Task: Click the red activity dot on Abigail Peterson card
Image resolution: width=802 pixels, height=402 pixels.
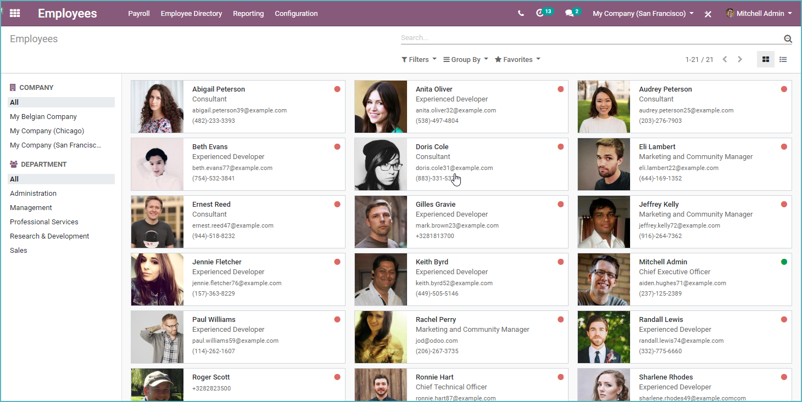Action: 337,88
